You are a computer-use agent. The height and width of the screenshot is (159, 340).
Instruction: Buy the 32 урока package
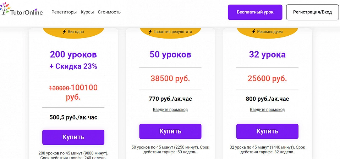267,131
